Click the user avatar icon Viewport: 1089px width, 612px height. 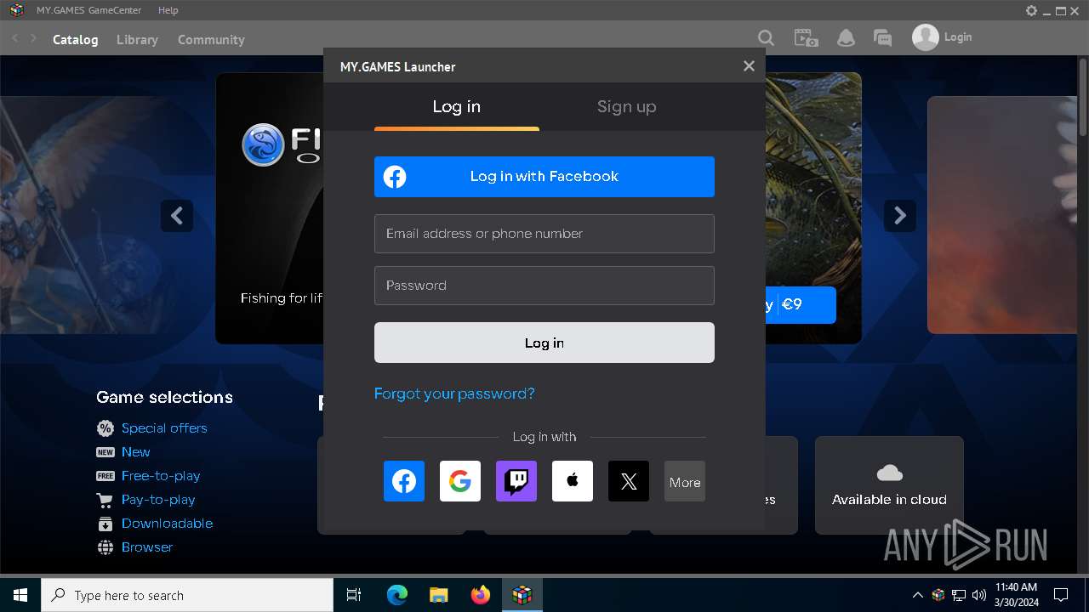coord(926,37)
